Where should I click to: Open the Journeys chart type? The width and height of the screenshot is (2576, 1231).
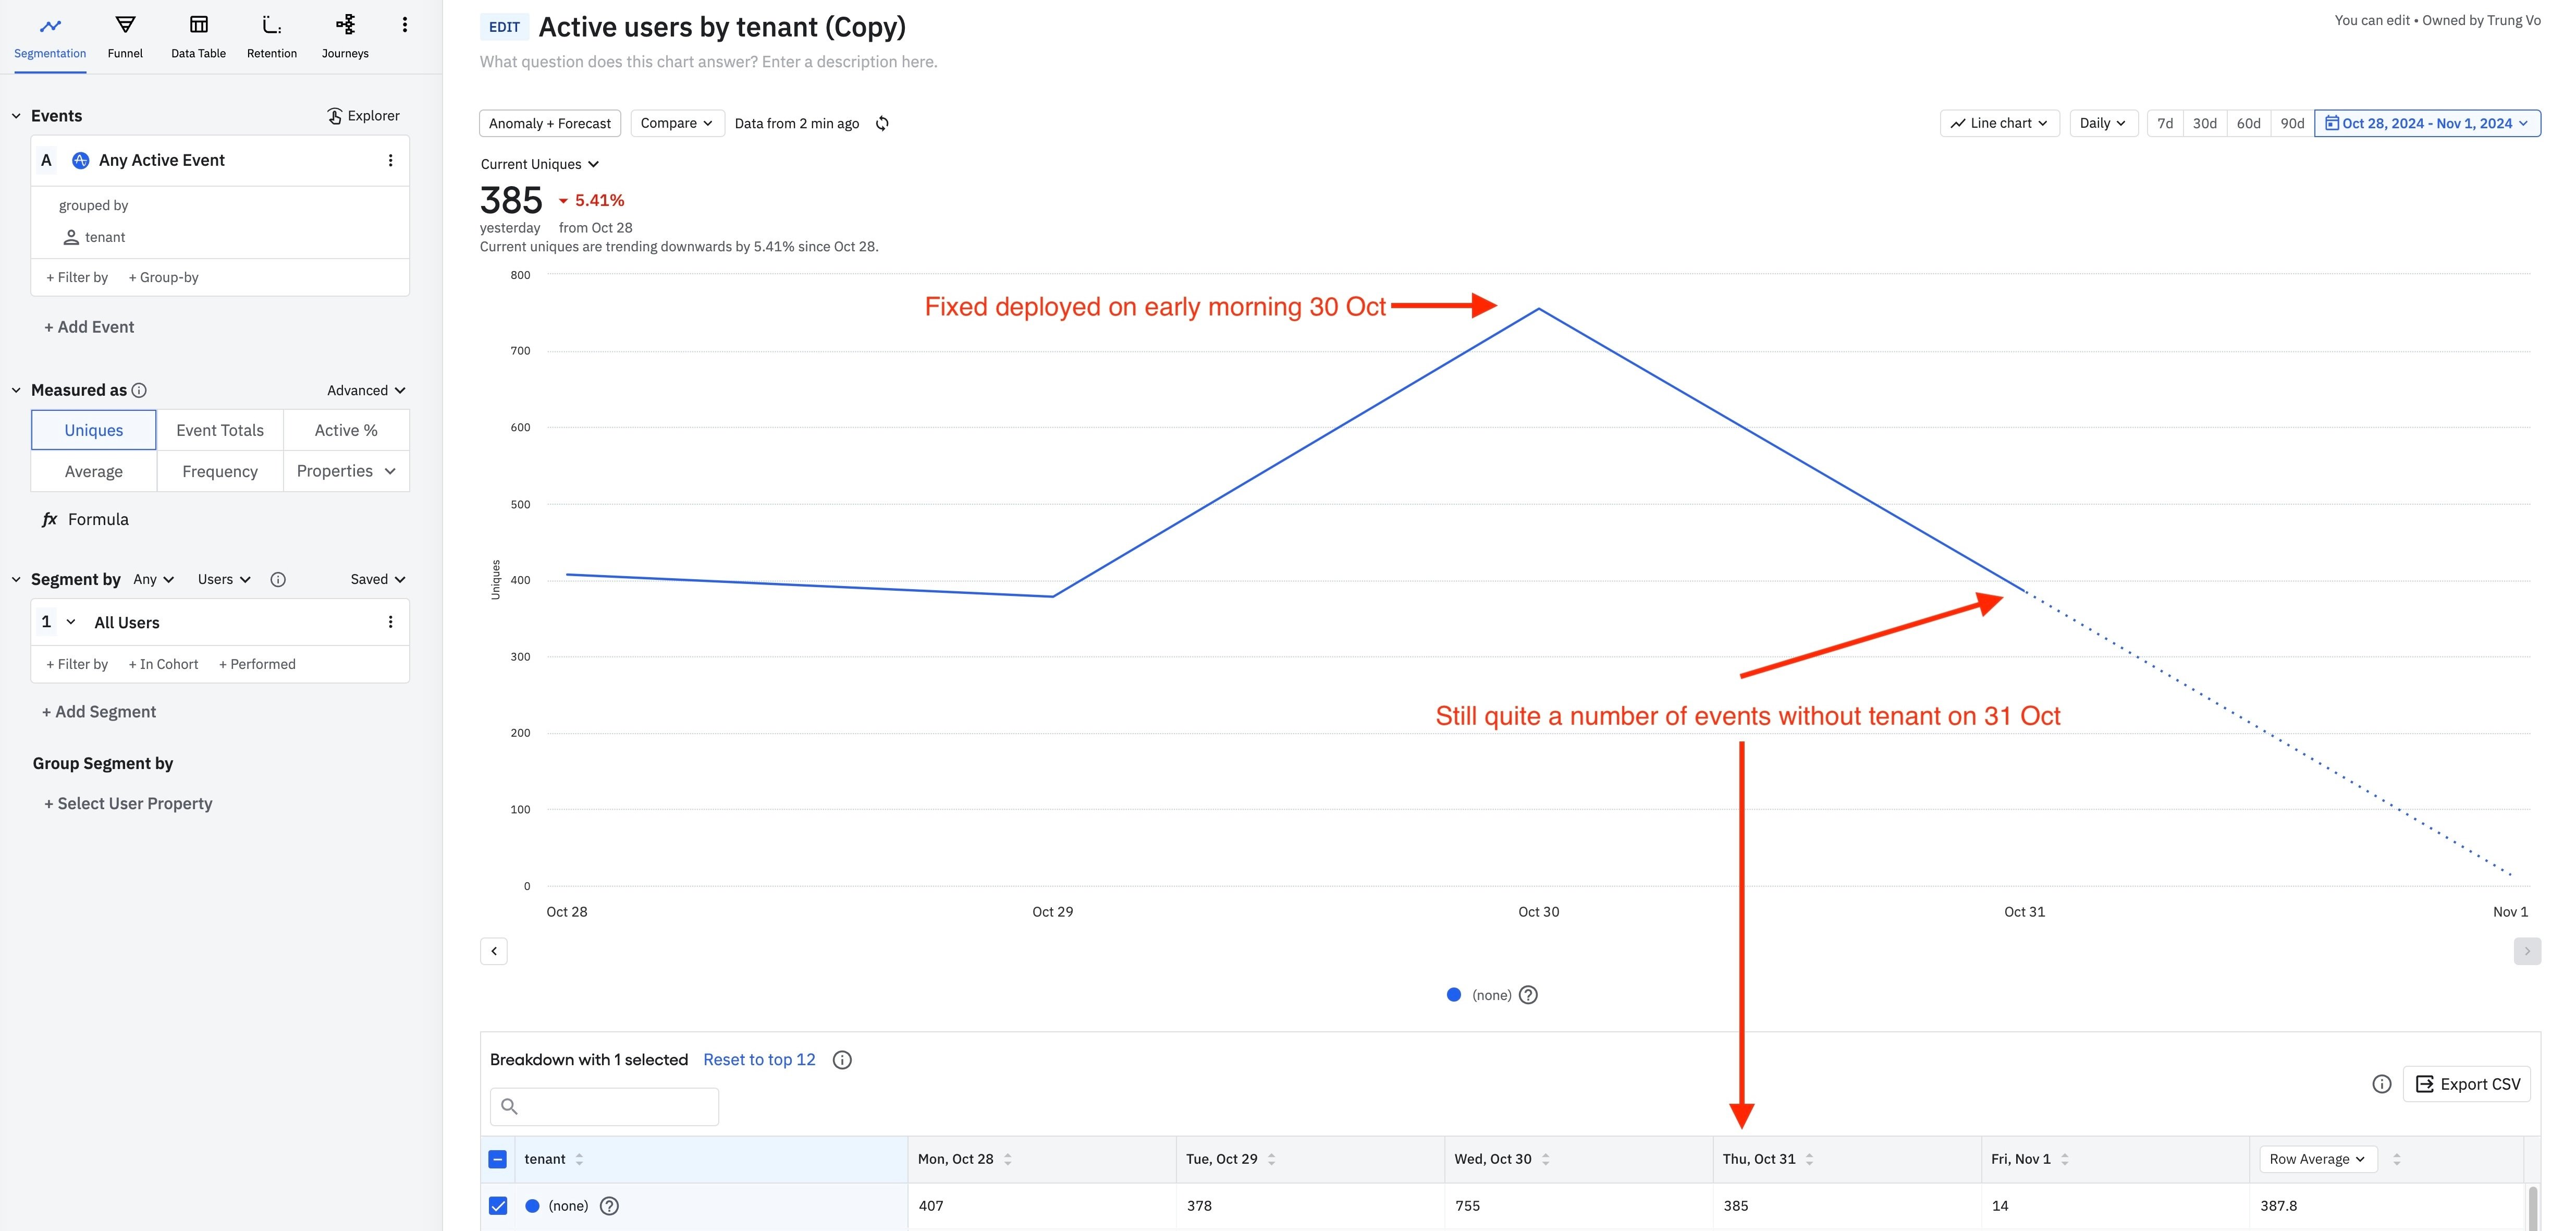(x=345, y=37)
